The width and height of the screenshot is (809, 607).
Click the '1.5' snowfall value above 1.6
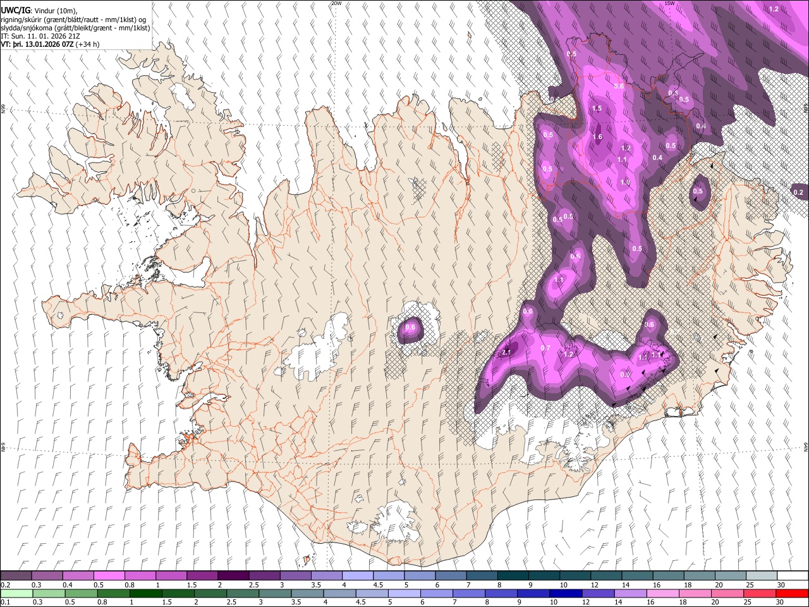pyautogui.click(x=597, y=109)
